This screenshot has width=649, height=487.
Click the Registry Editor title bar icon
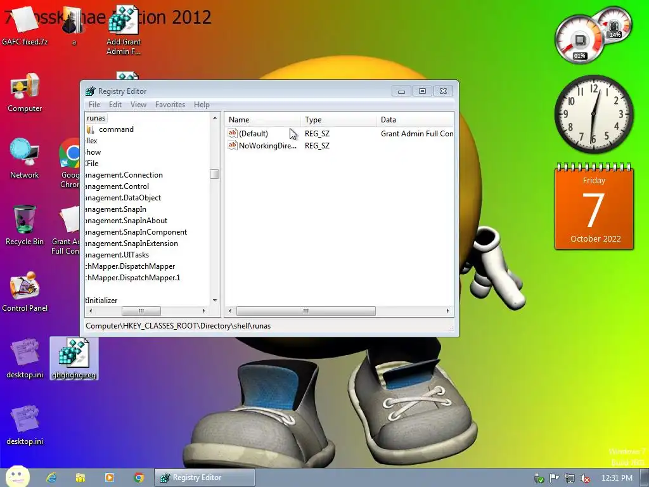click(90, 91)
